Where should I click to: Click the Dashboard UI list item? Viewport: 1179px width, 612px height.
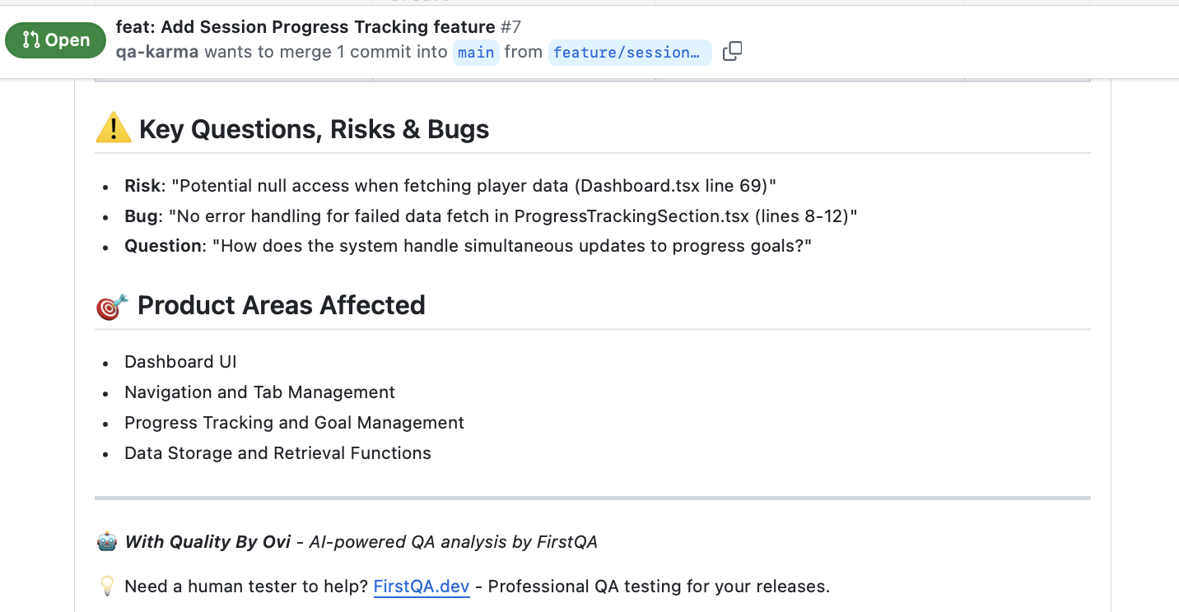180,362
